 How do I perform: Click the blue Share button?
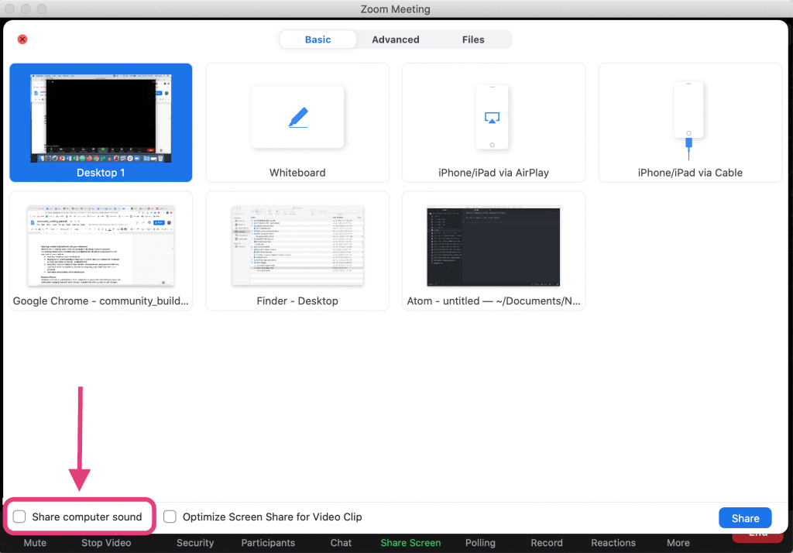click(745, 518)
